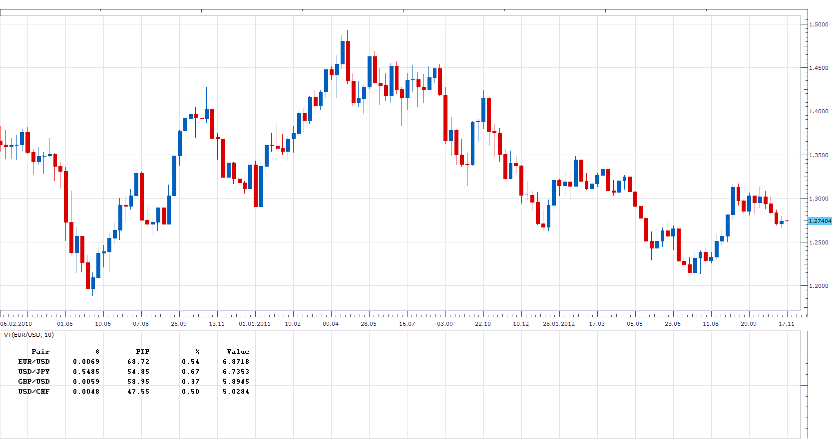836x439 pixels.
Task: Click the 1.4500 price axis label
Action: [x=819, y=68]
